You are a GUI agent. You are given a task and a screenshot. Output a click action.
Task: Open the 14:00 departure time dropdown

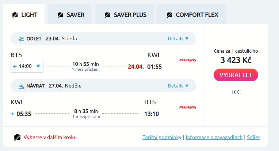[x=27, y=66]
